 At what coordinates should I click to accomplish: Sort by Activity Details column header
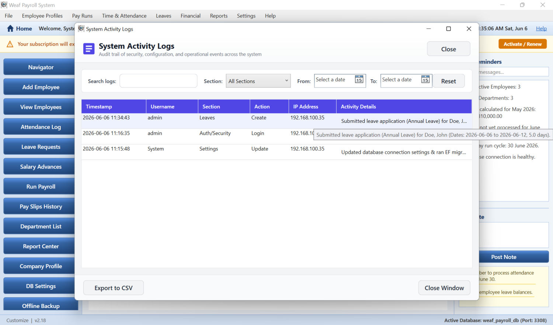pyautogui.click(x=404, y=106)
